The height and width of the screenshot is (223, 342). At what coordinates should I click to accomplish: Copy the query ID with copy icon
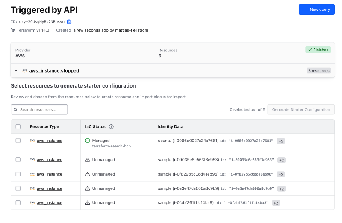pos(69,22)
